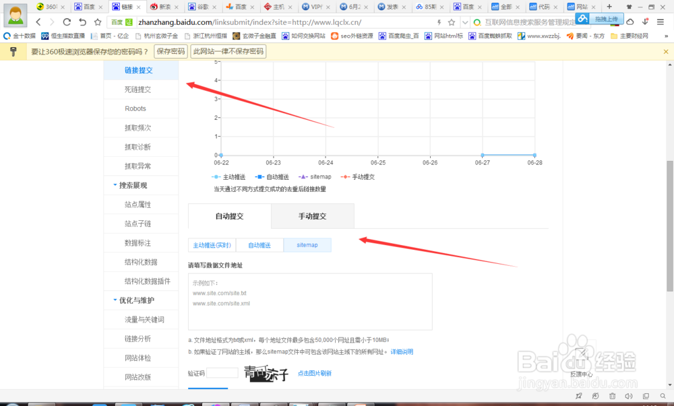
Task: Click the 保存密码 button
Action: (x=171, y=51)
